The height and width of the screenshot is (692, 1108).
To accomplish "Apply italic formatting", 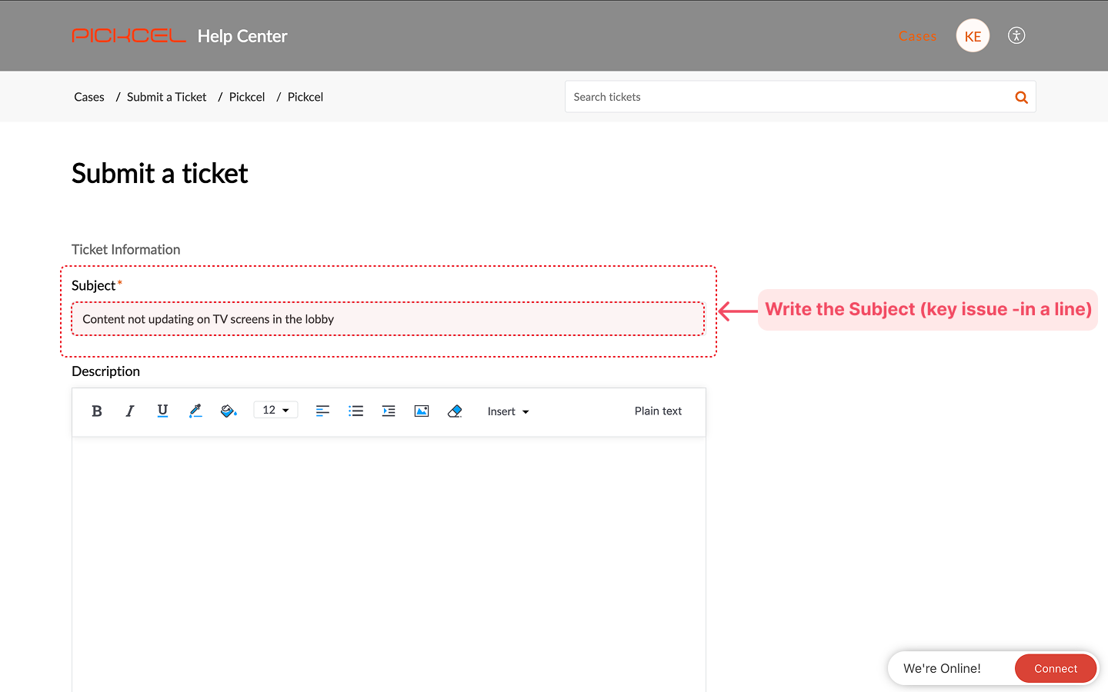I will [130, 411].
